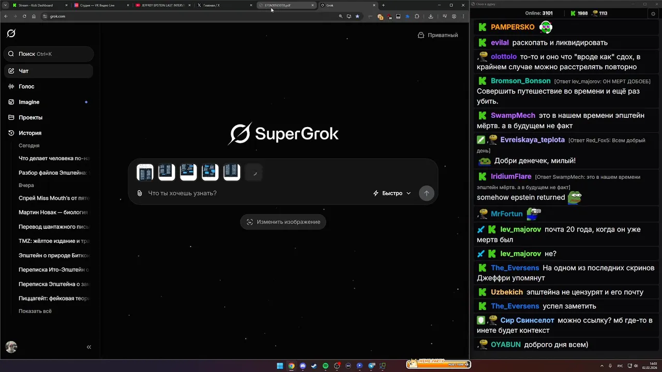Select the second attached image thumbnail
Image resolution: width=662 pixels, height=372 pixels.
(x=167, y=172)
